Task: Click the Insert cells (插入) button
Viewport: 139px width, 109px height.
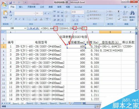Action: pyautogui.click(x=110, y=11)
